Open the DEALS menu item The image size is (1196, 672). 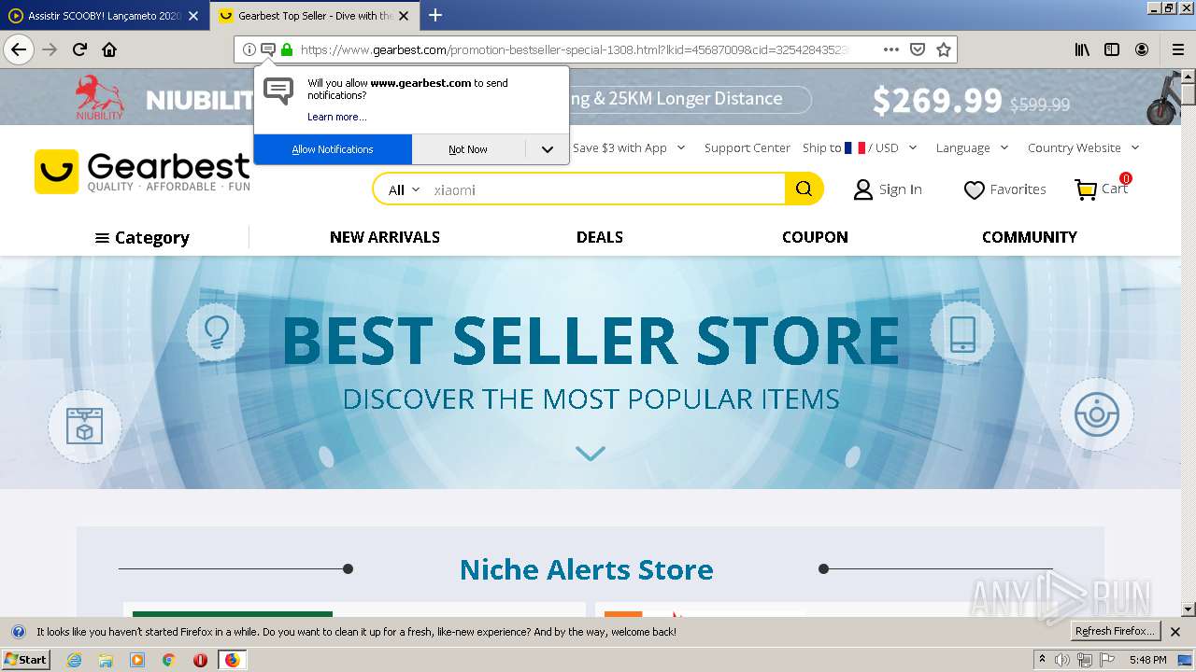(x=600, y=237)
